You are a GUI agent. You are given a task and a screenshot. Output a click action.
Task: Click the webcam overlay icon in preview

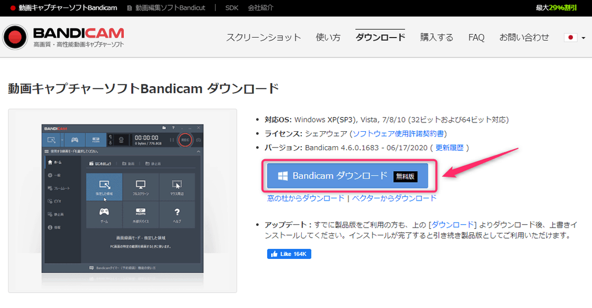coord(121,140)
